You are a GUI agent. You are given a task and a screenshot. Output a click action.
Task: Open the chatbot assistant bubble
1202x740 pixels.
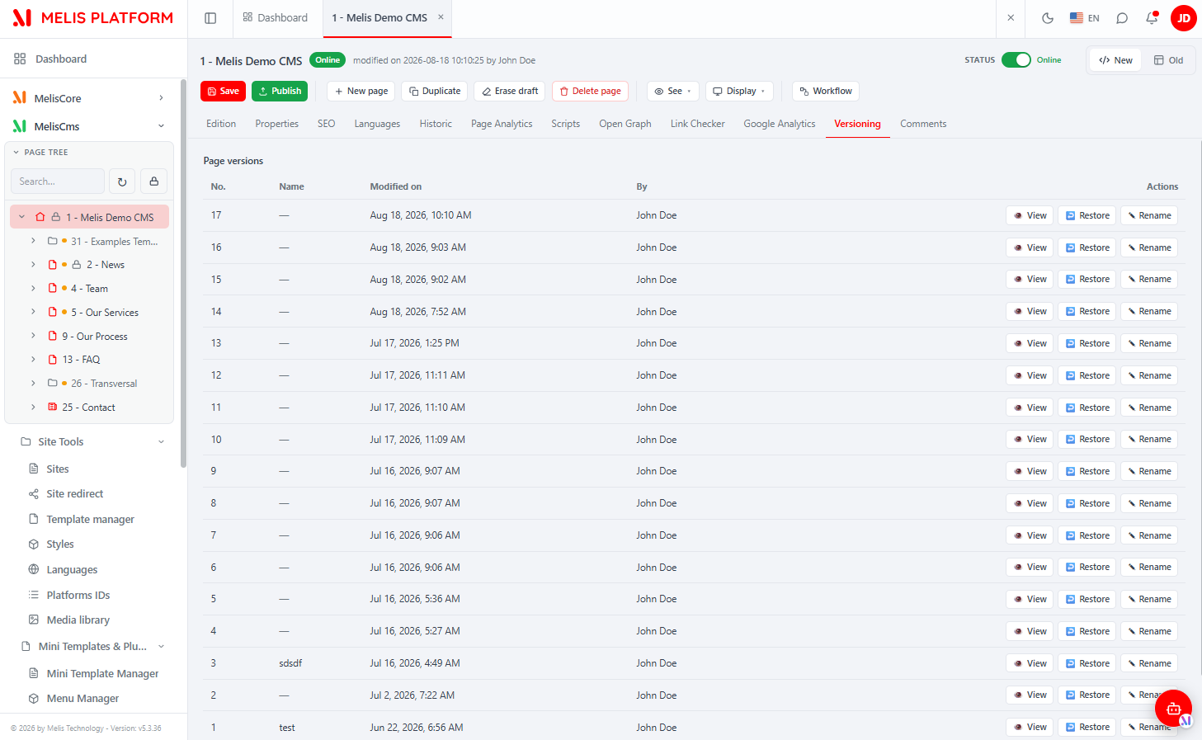tap(1173, 708)
